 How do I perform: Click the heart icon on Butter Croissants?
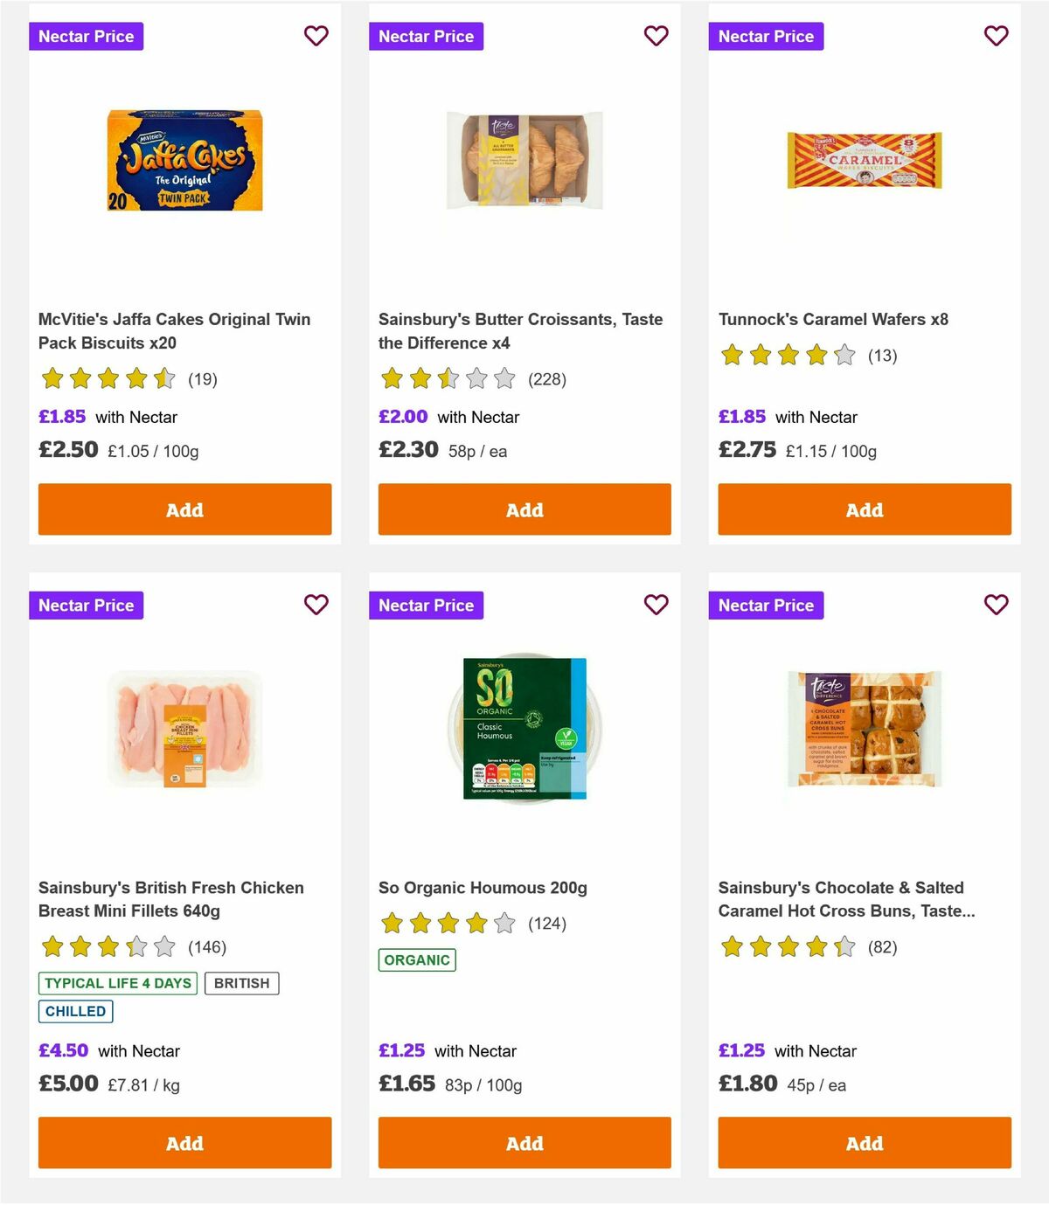(x=656, y=36)
